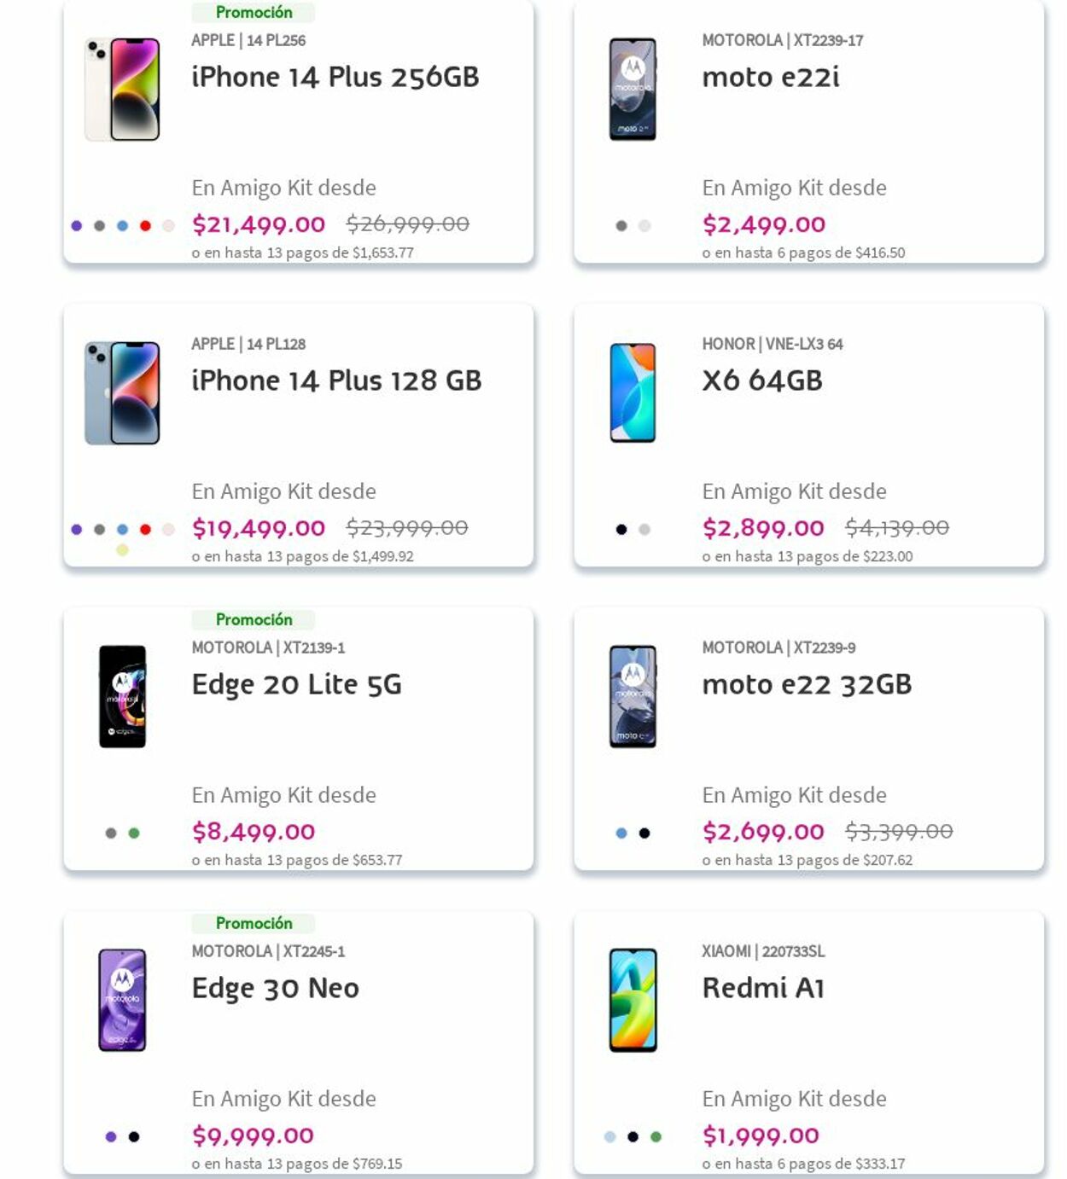Image resolution: width=1067 pixels, height=1179 pixels.
Task: Open the Honor X6 64GB phone image
Action: [x=633, y=393]
